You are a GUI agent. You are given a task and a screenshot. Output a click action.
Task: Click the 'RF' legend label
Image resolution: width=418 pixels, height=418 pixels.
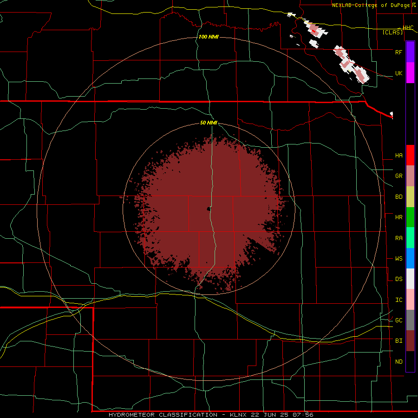[x=398, y=52]
